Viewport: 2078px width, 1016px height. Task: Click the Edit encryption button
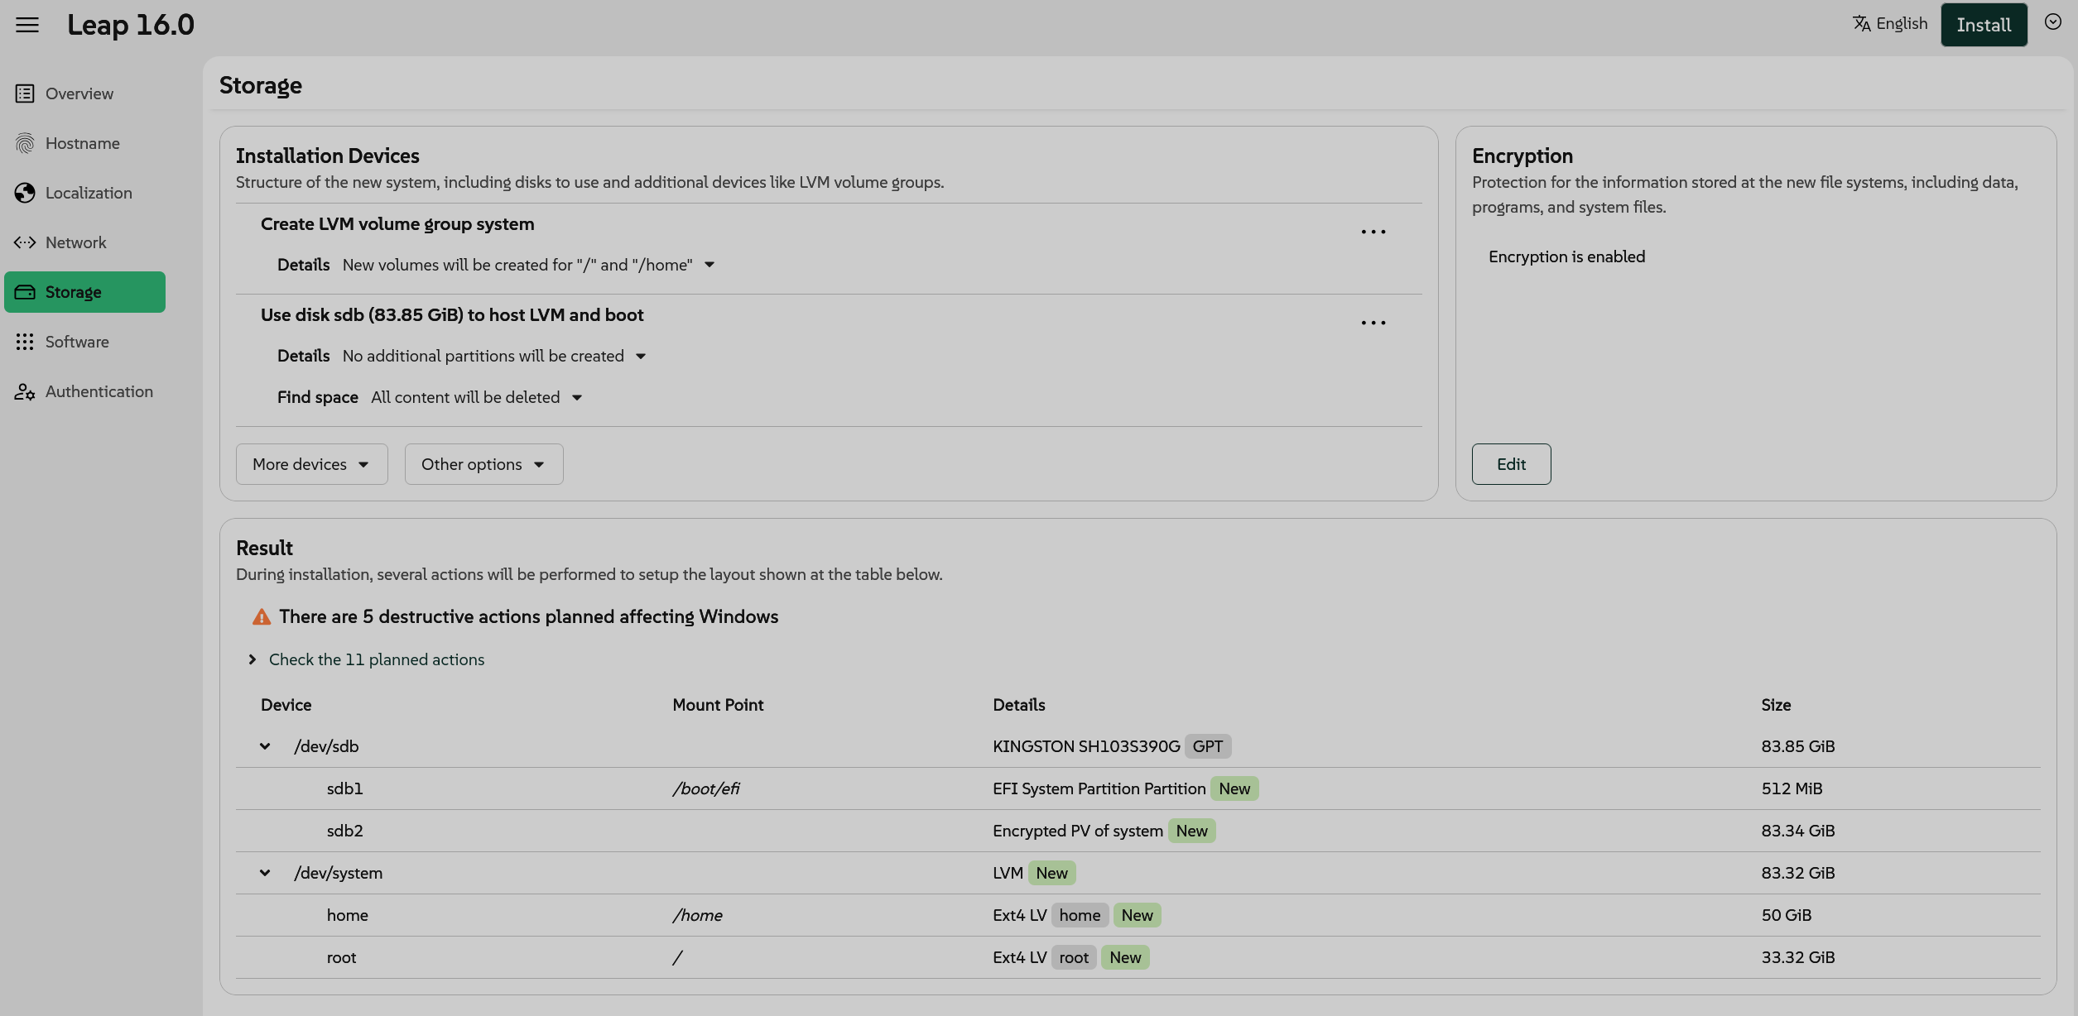(1511, 464)
